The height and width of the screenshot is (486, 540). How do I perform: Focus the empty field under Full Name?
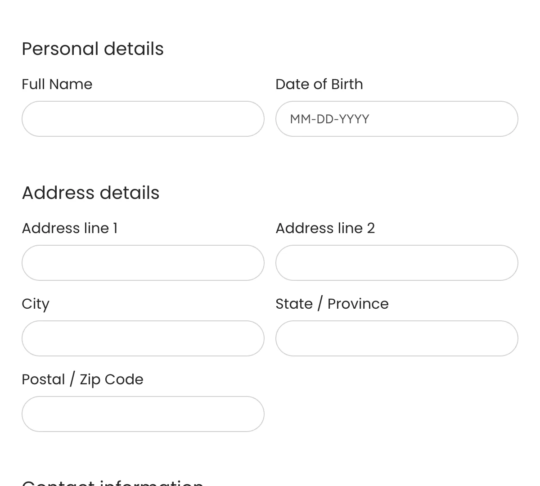click(x=143, y=119)
